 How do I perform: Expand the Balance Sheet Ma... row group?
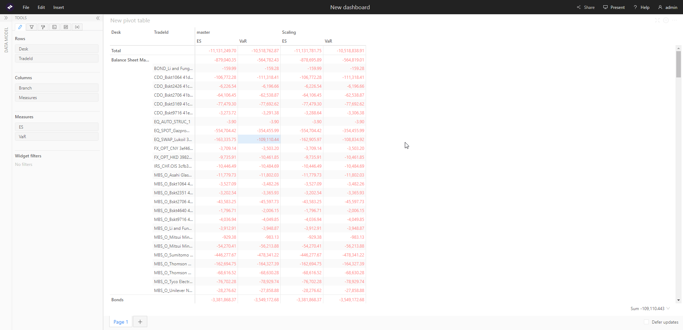130,60
